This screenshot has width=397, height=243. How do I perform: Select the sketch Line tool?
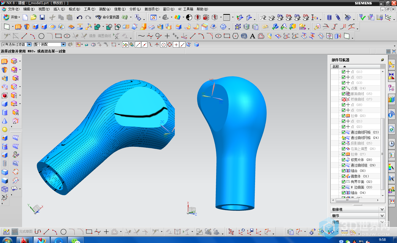pos(24,36)
